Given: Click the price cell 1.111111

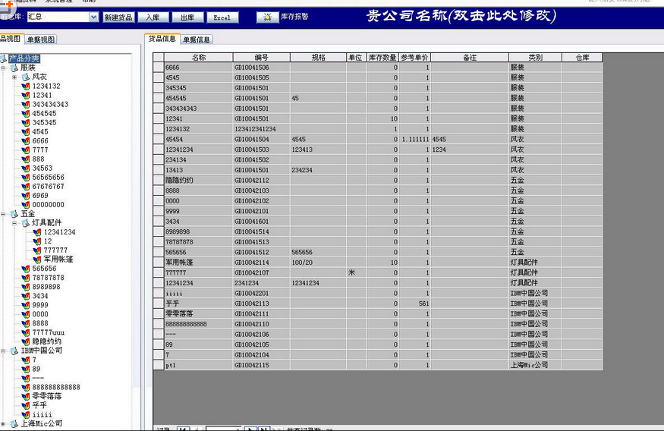Looking at the screenshot, I should tap(414, 140).
